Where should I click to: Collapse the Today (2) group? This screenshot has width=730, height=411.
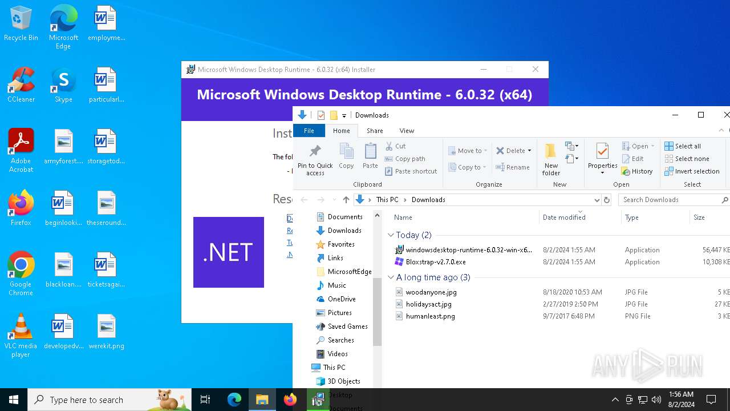(391, 235)
